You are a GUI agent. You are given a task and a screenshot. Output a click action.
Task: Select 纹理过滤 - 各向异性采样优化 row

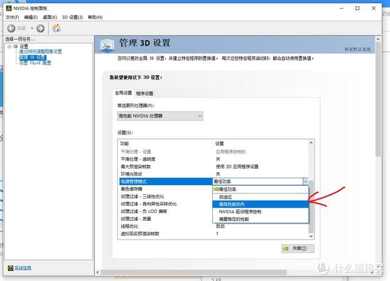(165, 204)
